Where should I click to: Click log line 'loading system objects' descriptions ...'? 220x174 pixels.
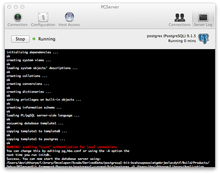click(x=42, y=68)
